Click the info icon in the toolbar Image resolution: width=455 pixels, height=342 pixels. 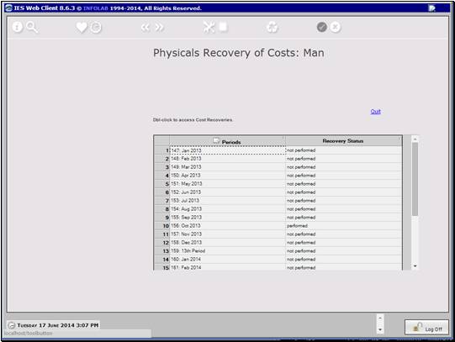click(18, 27)
